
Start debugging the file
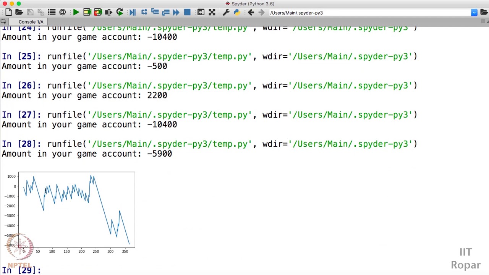click(x=133, y=13)
